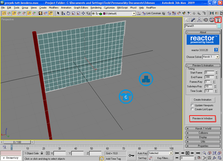Click the Field-of-View viewport tool
The height and width of the screenshot is (161, 223).
pos(205,158)
